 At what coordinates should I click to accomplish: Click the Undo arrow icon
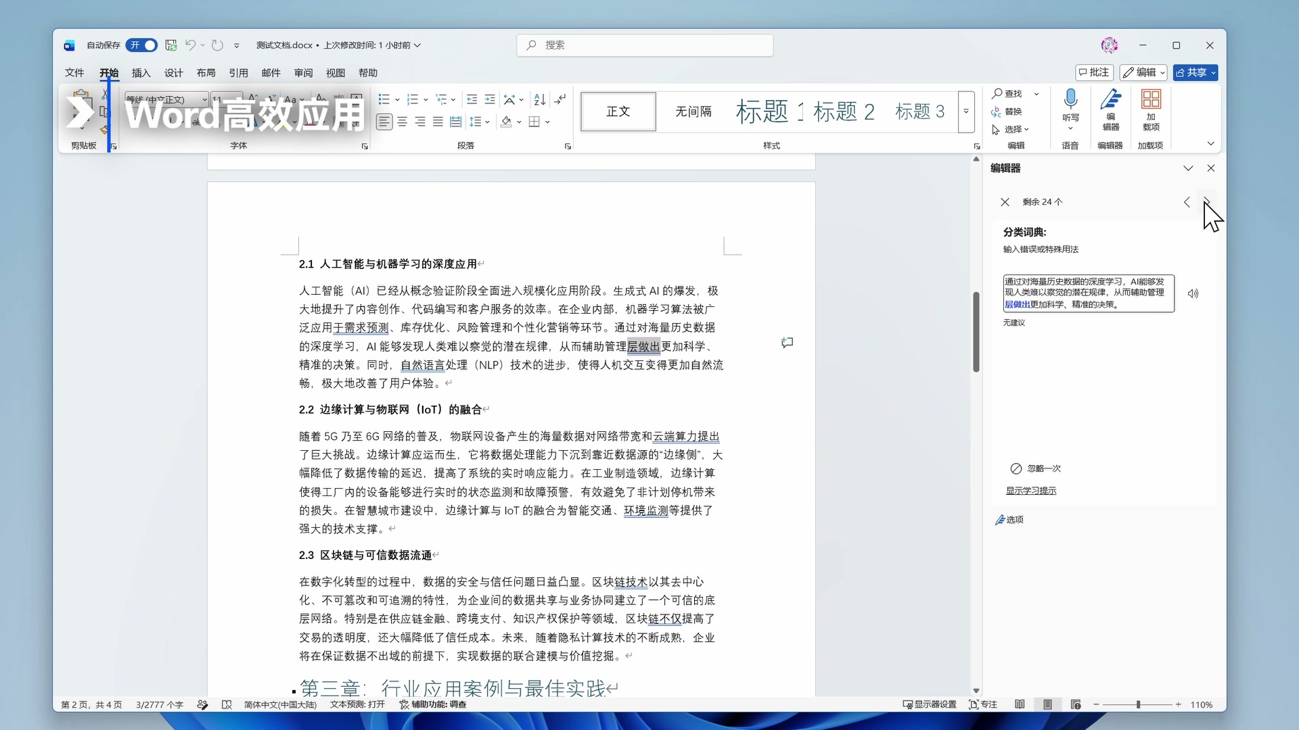190,45
